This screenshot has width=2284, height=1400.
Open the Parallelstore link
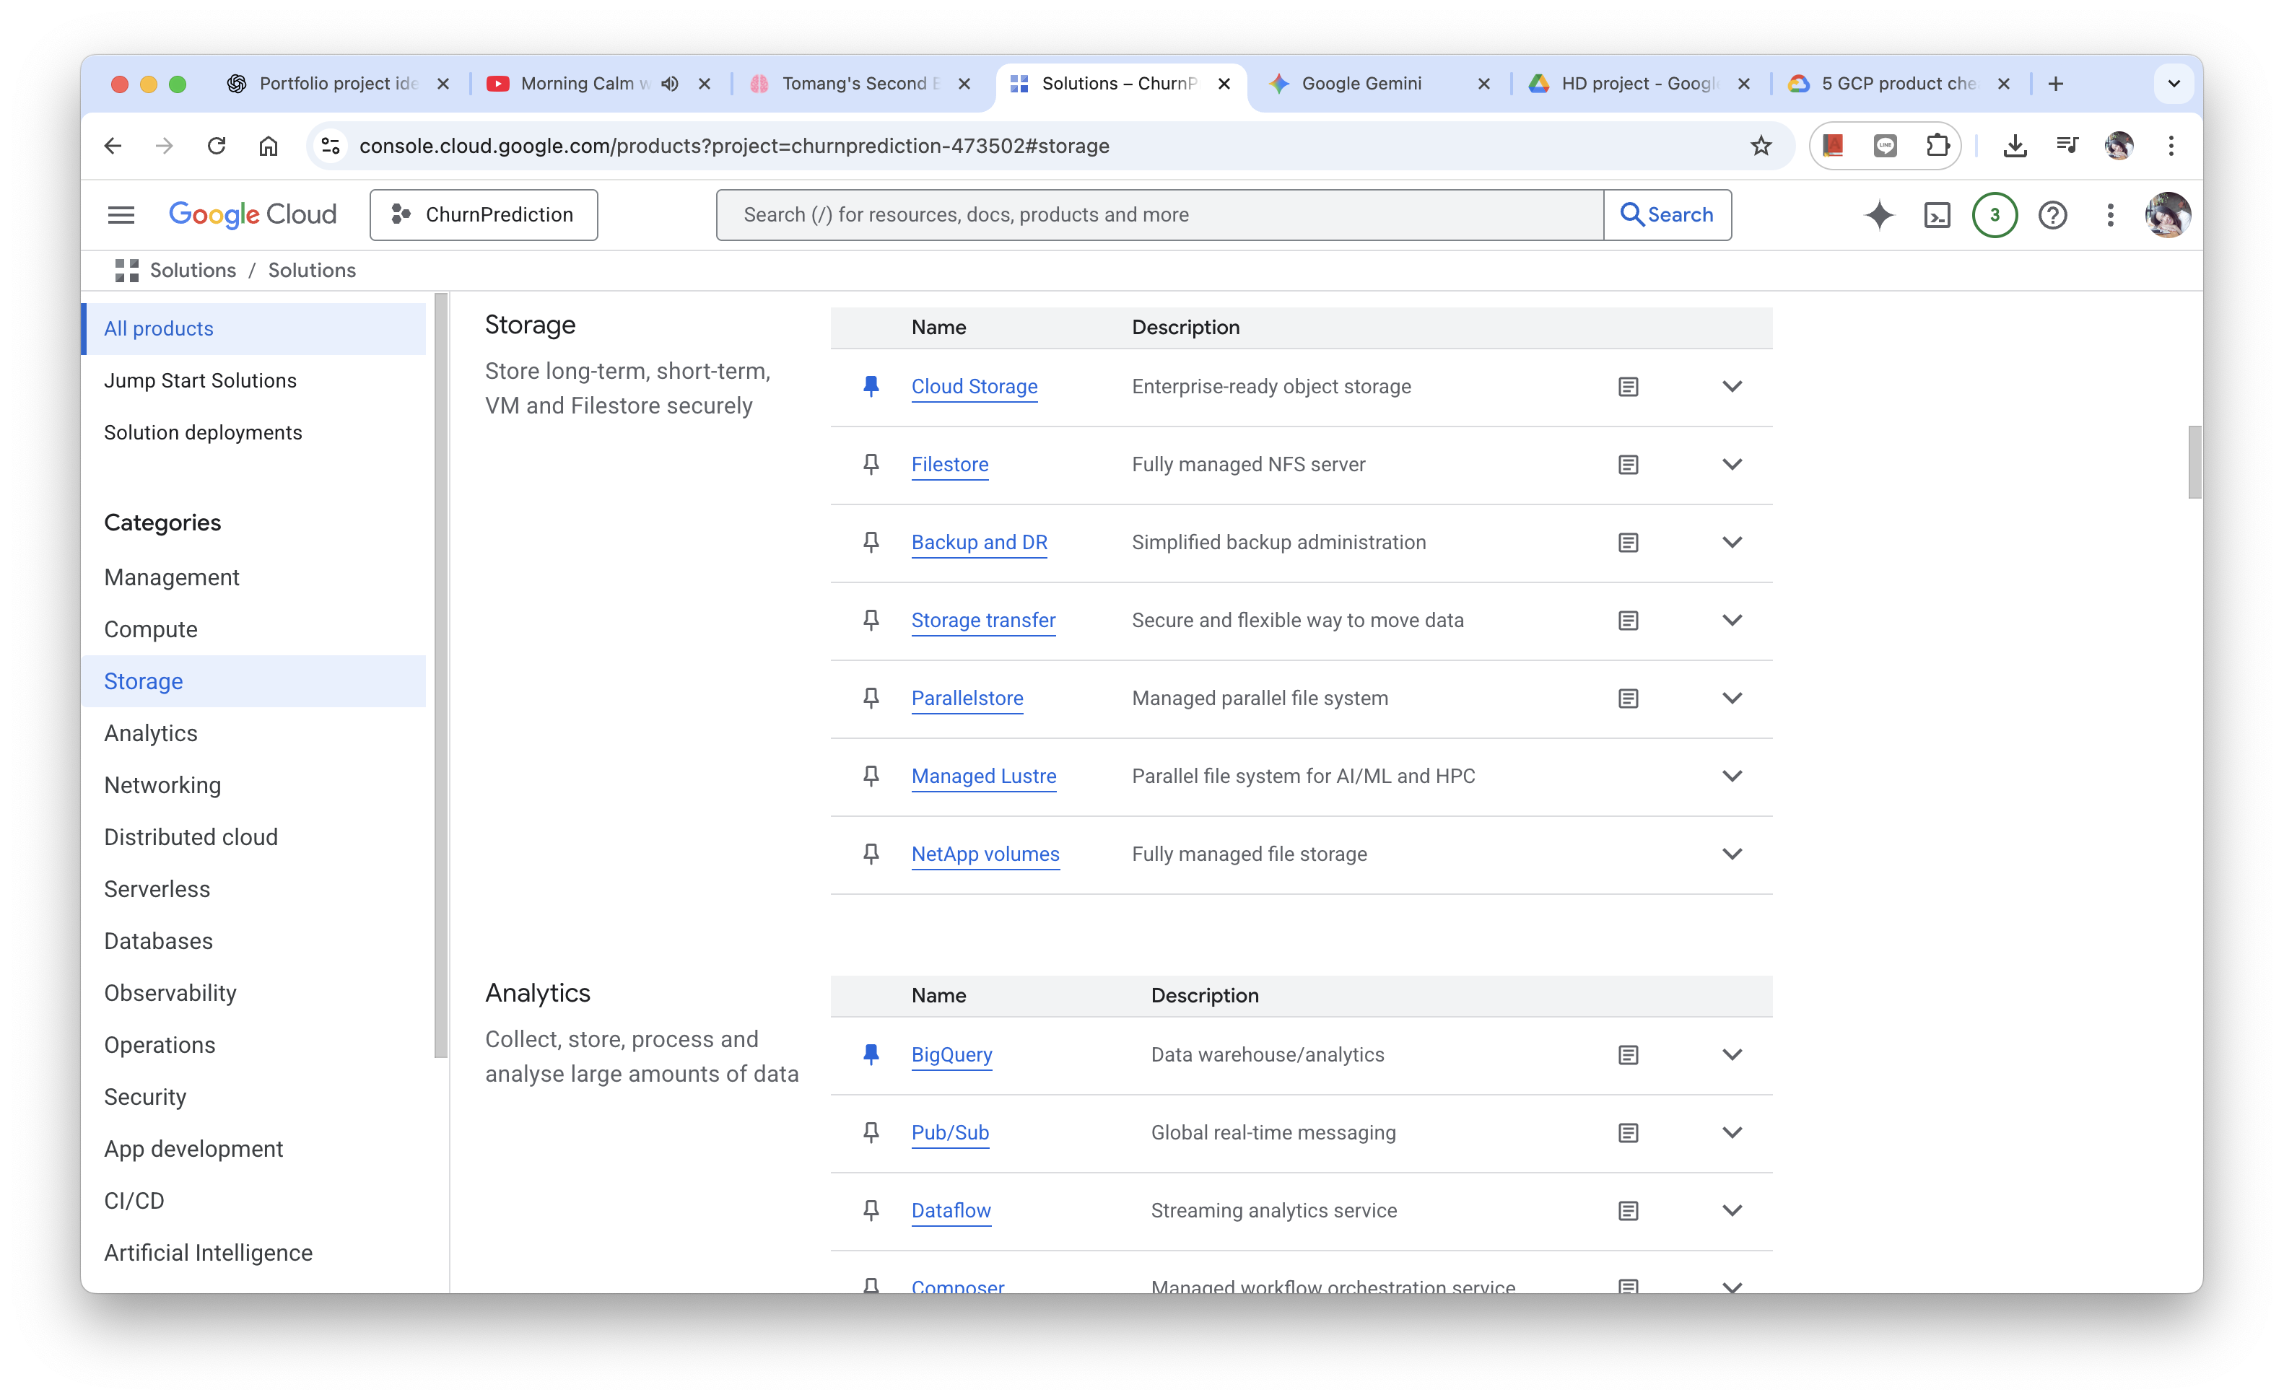pyautogui.click(x=967, y=698)
